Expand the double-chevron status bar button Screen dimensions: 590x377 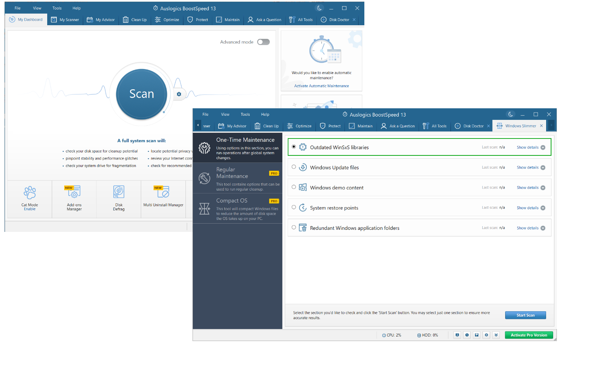tap(496, 335)
